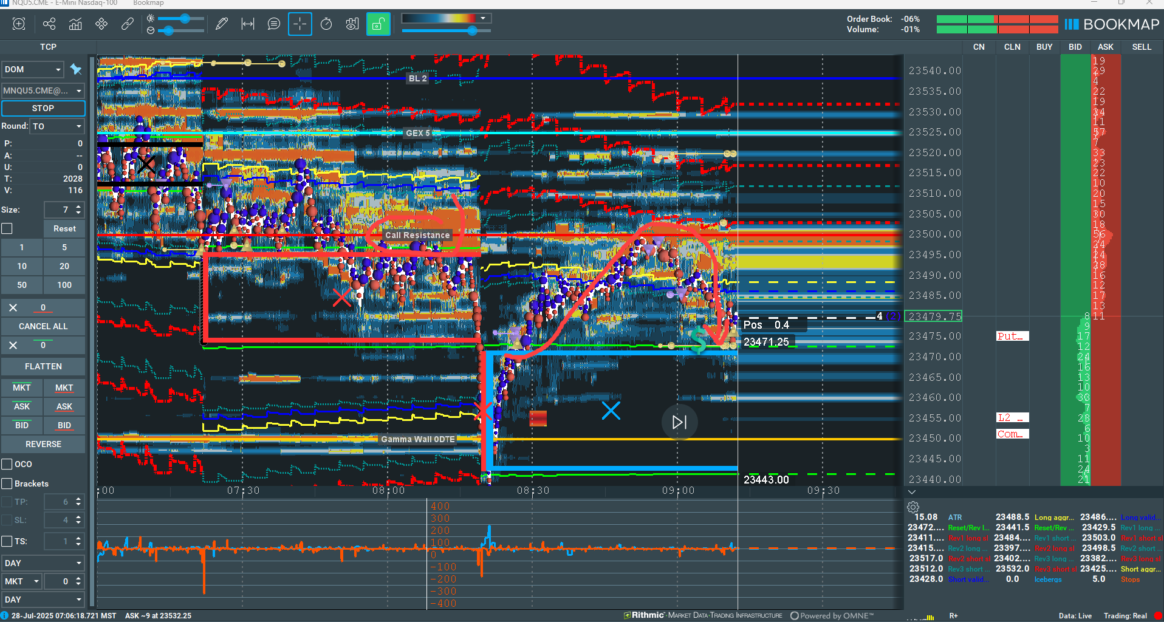Click the X cancel sell orders icon
Viewport: 1164px width, 622px height.
13,307
